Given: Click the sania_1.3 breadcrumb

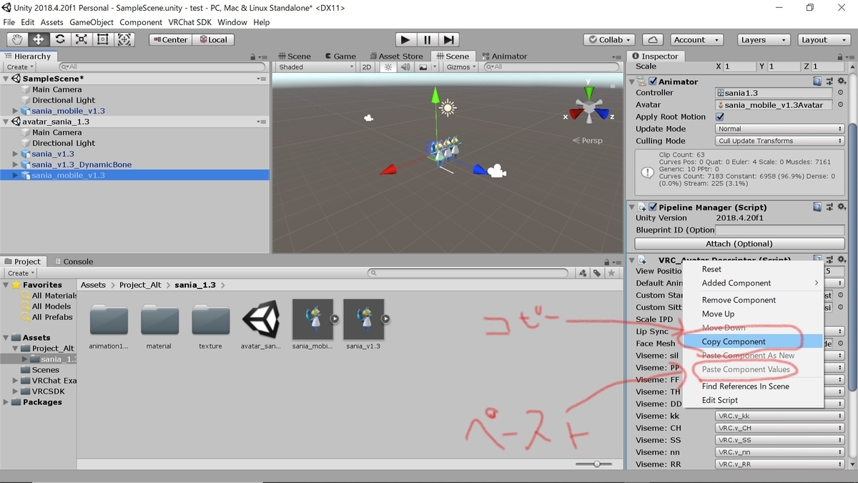Looking at the screenshot, I should [x=195, y=285].
